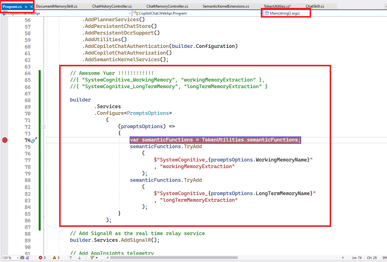Click the pencil edit icon beside line 74
Image resolution: width=387 pixels, height=262 pixels.
coord(34,140)
